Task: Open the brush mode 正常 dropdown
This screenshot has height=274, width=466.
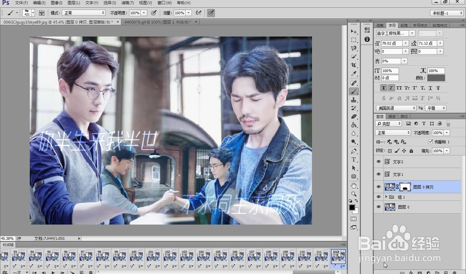Action: pos(83,13)
